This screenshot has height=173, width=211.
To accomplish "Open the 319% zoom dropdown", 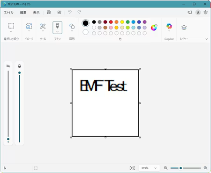I will [149, 168].
